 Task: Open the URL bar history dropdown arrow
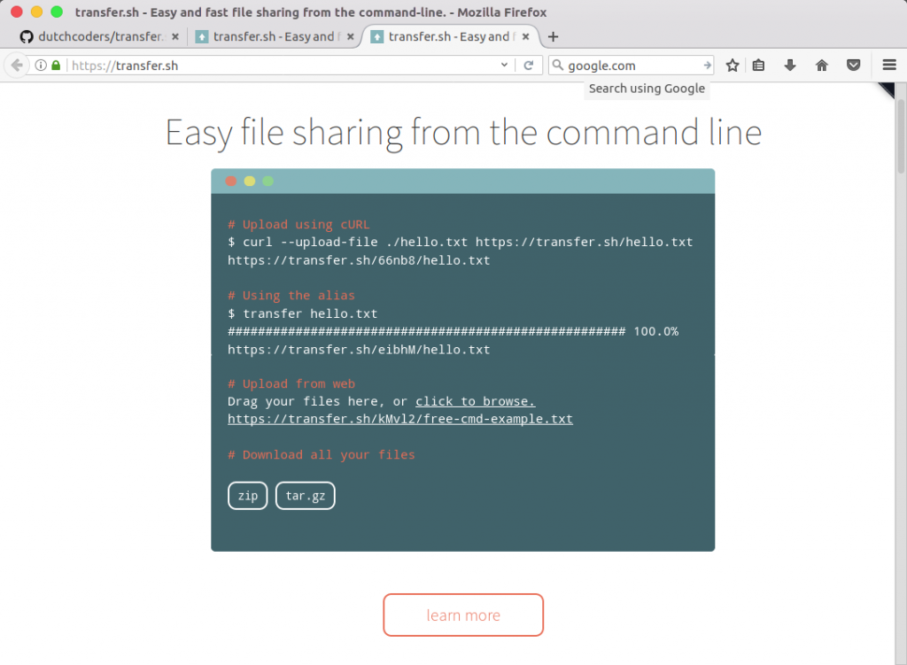505,65
